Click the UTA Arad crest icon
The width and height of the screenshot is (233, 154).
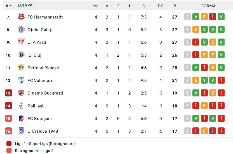point(21,42)
